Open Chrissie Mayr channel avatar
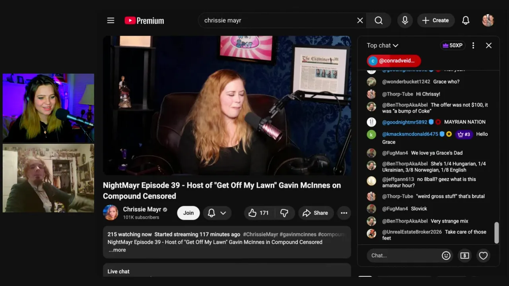509x286 pixels. [111, 213]
